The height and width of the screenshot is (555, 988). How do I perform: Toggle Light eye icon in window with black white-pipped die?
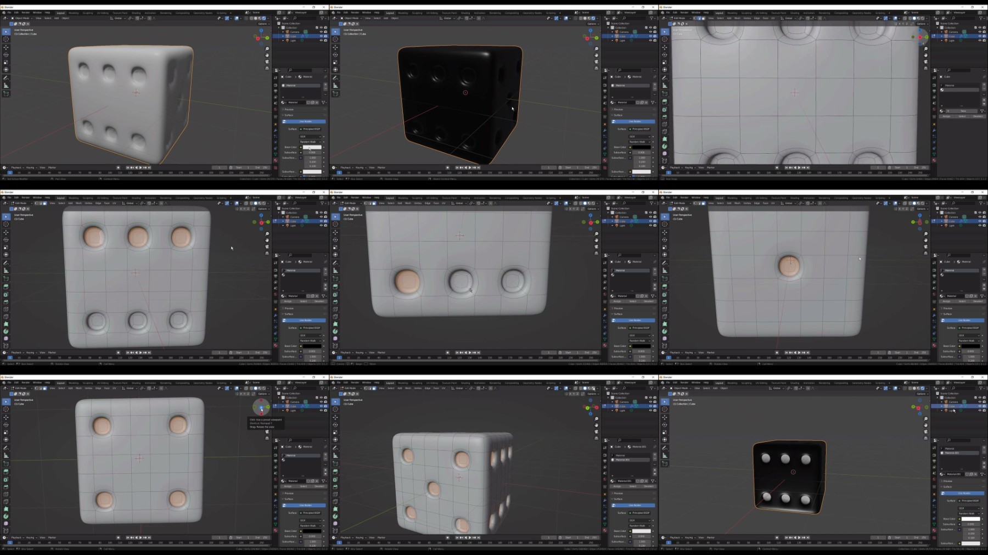pos(980,410)
